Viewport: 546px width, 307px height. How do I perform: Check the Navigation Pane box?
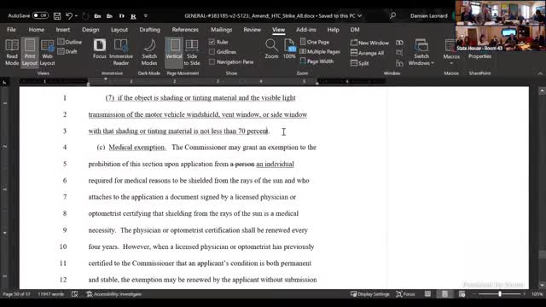212,62
